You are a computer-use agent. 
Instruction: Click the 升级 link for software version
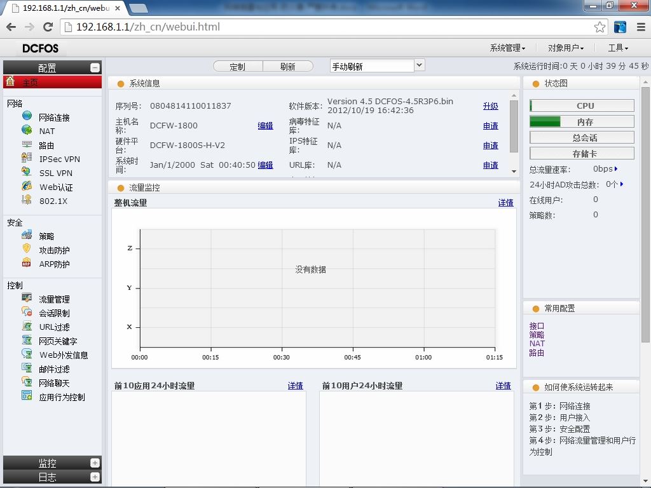tap(490, 106)
